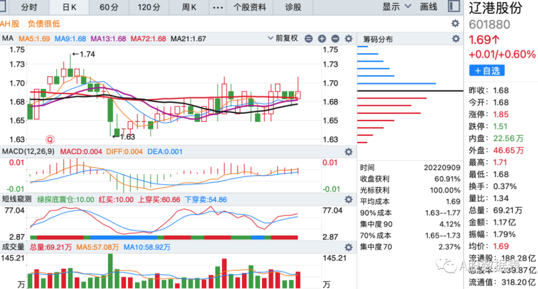Add stock with +自选 button
538x289 pixels.
point(487,71)
